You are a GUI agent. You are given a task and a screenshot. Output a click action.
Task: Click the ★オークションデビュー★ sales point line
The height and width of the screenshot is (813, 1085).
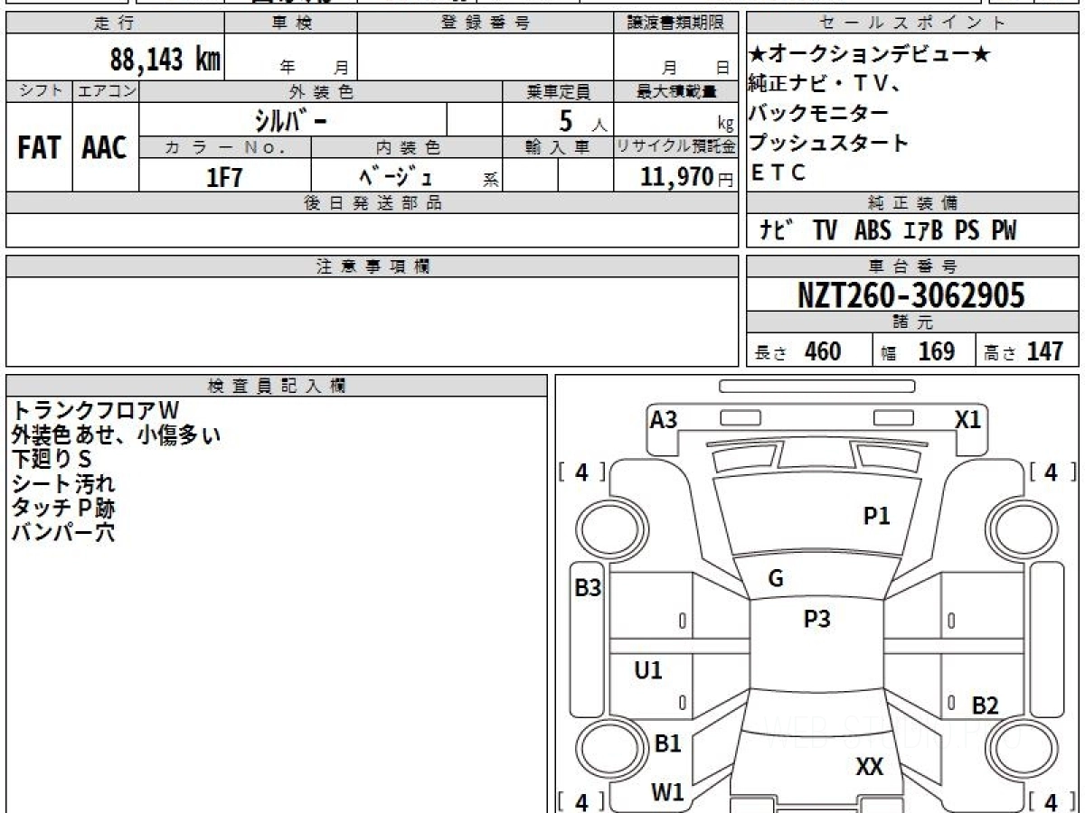point(870,56)
